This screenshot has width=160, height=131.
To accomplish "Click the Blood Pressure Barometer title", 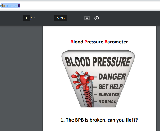I will (x=99, y=42).
